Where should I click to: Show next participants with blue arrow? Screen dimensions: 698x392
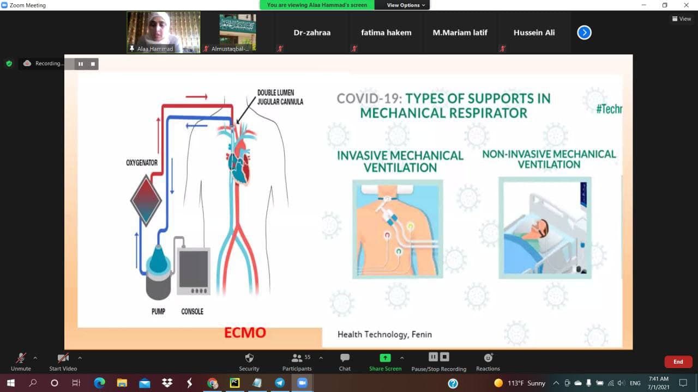pos(584,33)
